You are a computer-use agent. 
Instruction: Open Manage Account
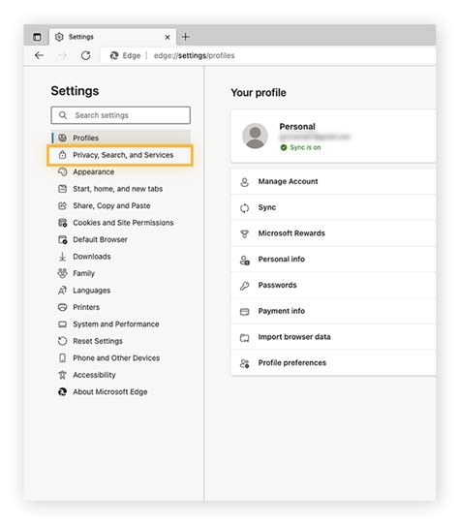pyautogui.click(x=333, y=181)
